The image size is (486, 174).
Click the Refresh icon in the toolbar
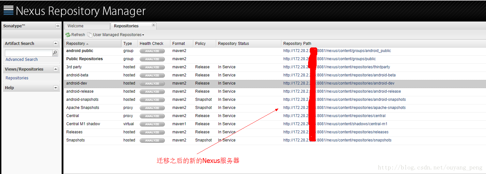pyautogui.click(x=68, y=35)
